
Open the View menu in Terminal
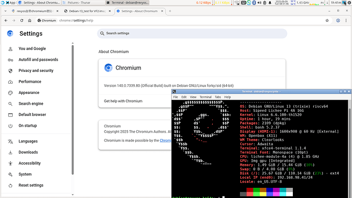pos(193,97)
